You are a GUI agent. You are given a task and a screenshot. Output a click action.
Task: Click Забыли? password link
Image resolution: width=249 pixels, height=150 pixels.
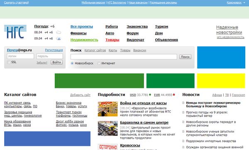[42, 62]
